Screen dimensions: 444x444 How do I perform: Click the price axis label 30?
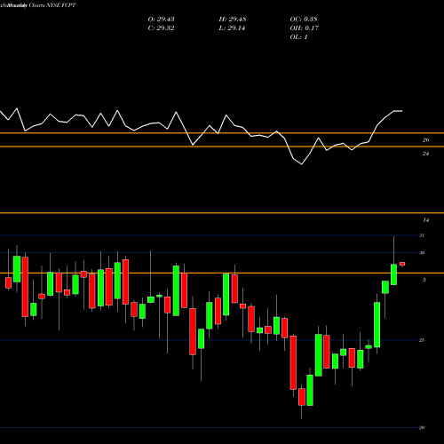pos(422,253)
